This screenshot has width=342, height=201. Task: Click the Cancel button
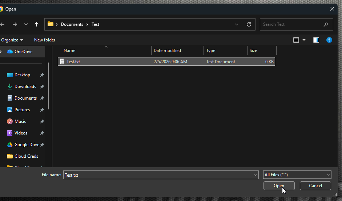click(315, 186)
